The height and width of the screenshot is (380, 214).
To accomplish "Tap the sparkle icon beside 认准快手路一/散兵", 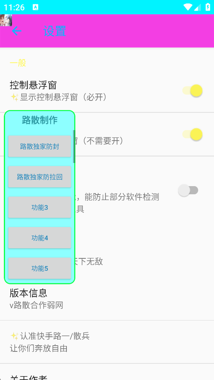I will (15, 336).
